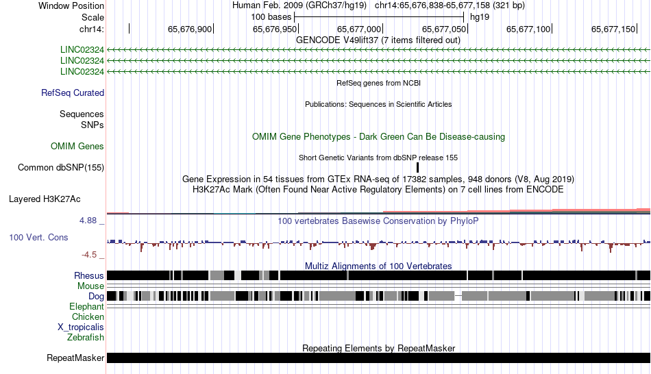
Task: Click the Chicken alignment label
Action: [x=88, y=316]
